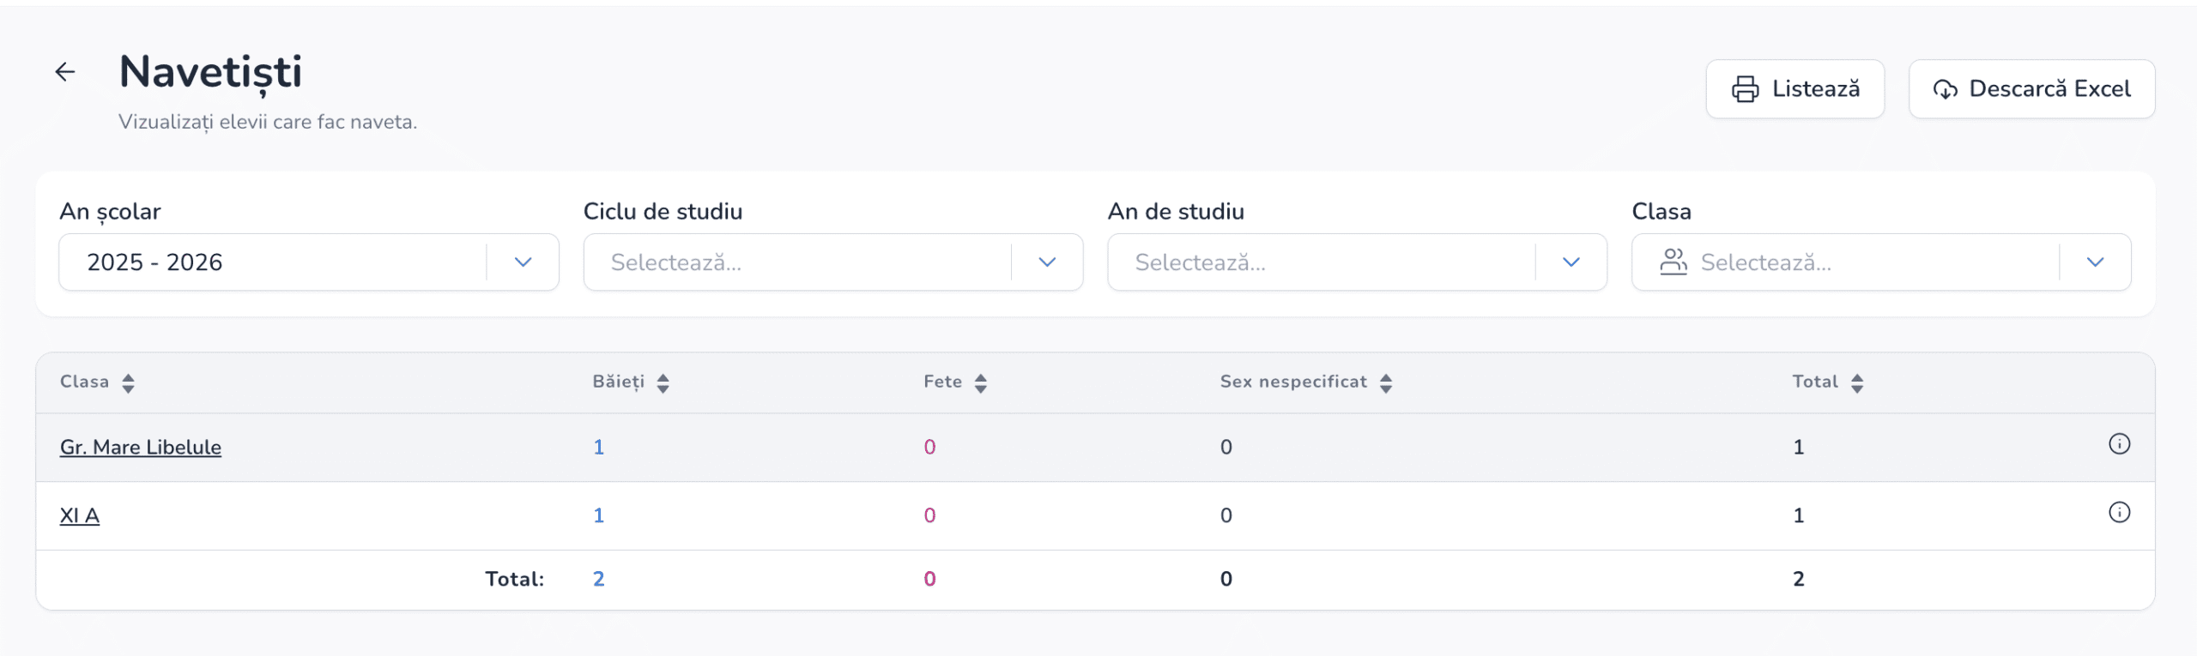
Task: Open the Gr. Mare Libelule class link
Action: tap(141, 448)
